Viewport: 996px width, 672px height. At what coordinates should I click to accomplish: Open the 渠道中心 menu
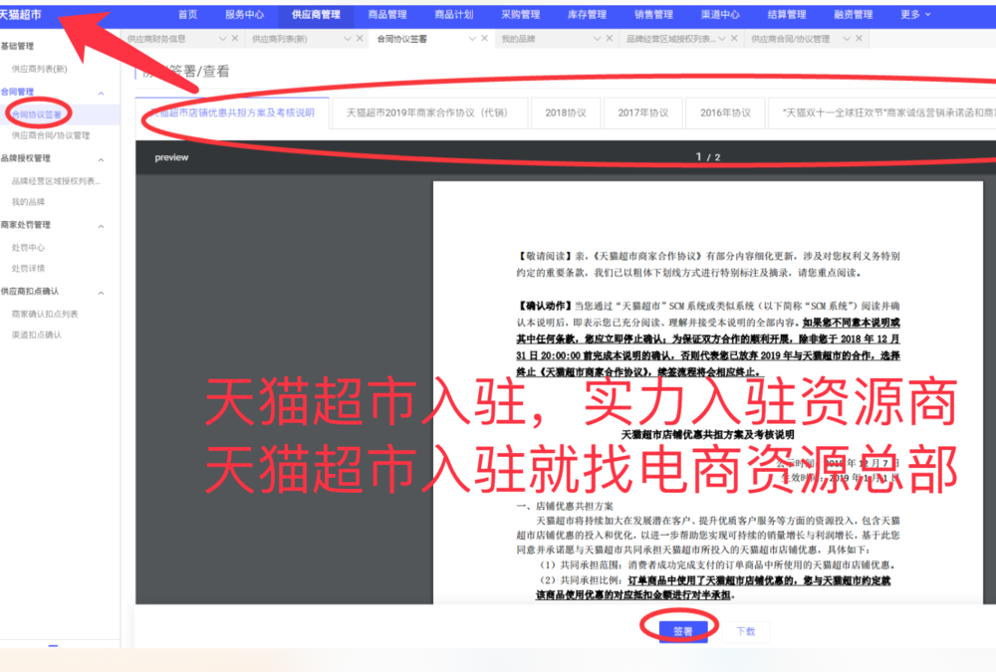point(720,15)
